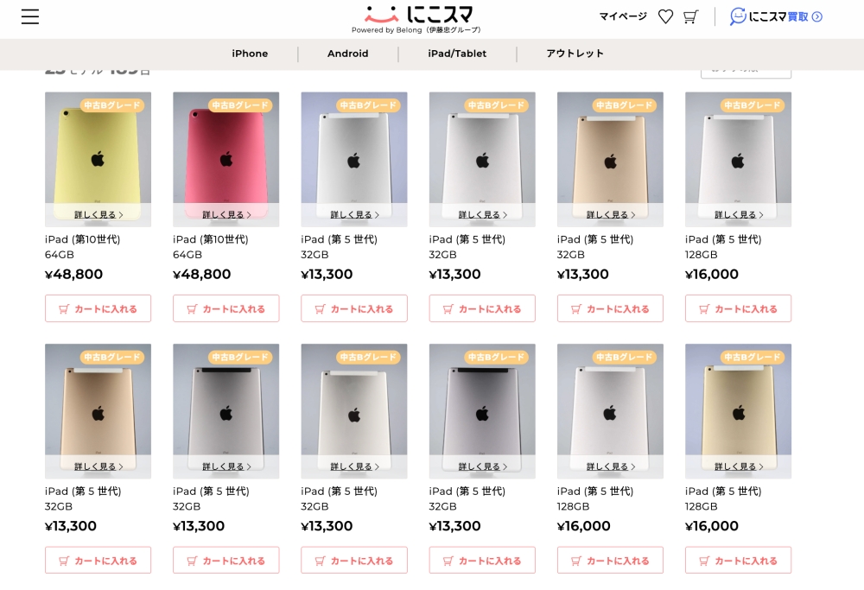Add pink iPad 第10世代 to cart

point(226,308)
